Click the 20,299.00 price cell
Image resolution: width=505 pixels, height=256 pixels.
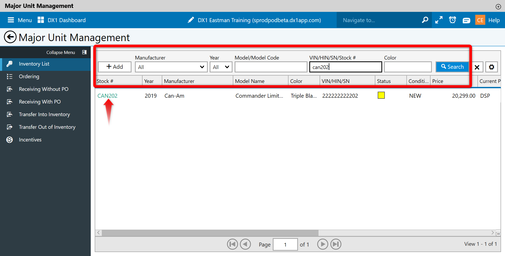point(464,96)
